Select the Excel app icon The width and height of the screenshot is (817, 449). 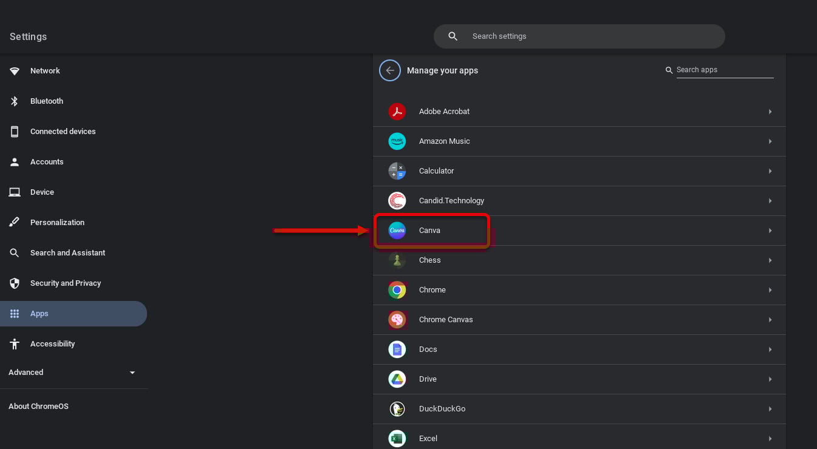[397, 438]
